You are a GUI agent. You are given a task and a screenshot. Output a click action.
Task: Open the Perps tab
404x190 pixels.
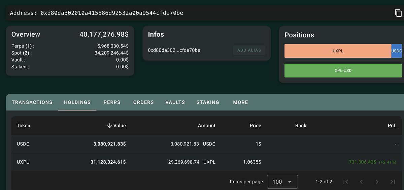[112, 102]
